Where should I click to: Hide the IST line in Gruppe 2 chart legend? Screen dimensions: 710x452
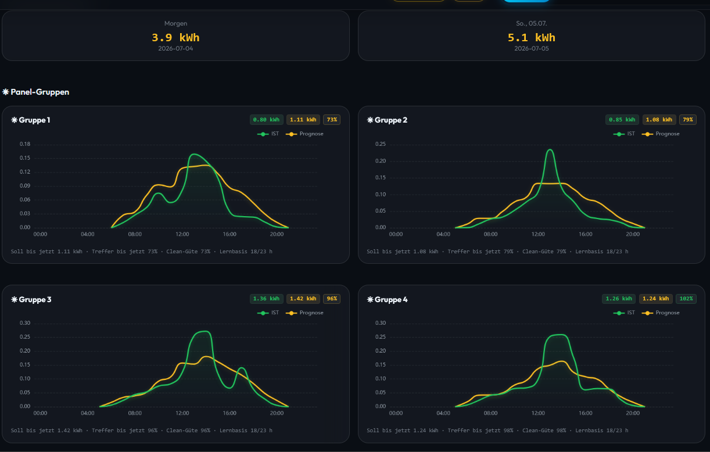[x=625, y=134]
